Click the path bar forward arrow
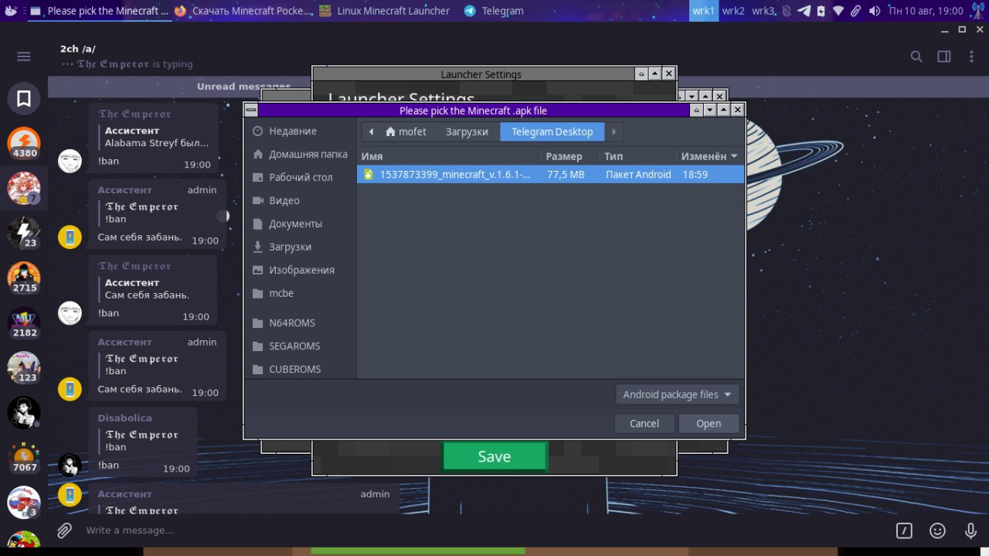Image resolution: width=989 pixels, height=556 pixels. 613,131
